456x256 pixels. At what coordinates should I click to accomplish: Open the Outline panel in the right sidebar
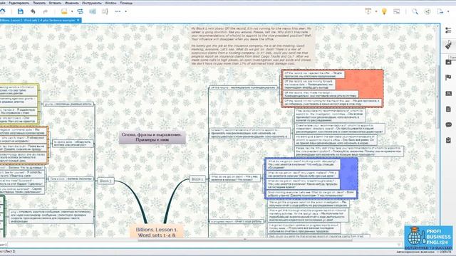[x=448, y=30]
